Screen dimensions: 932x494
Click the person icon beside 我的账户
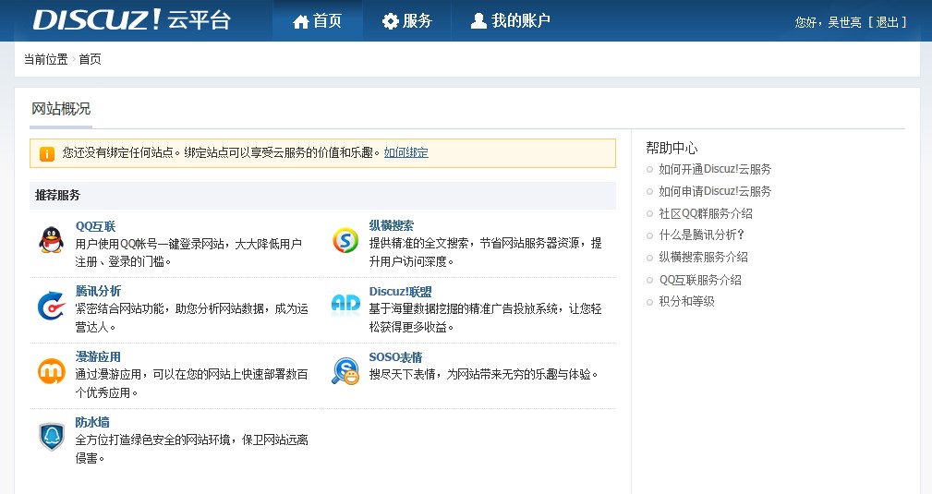click(x=478, y=21)
